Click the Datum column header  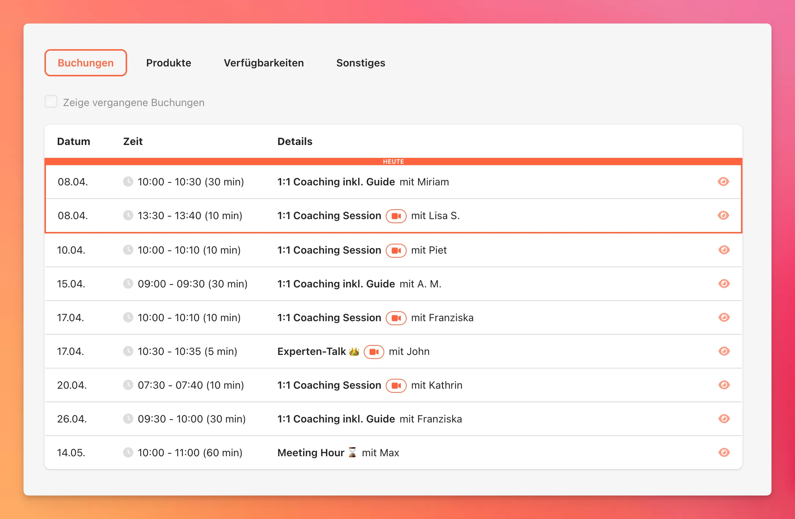[73, 141]
